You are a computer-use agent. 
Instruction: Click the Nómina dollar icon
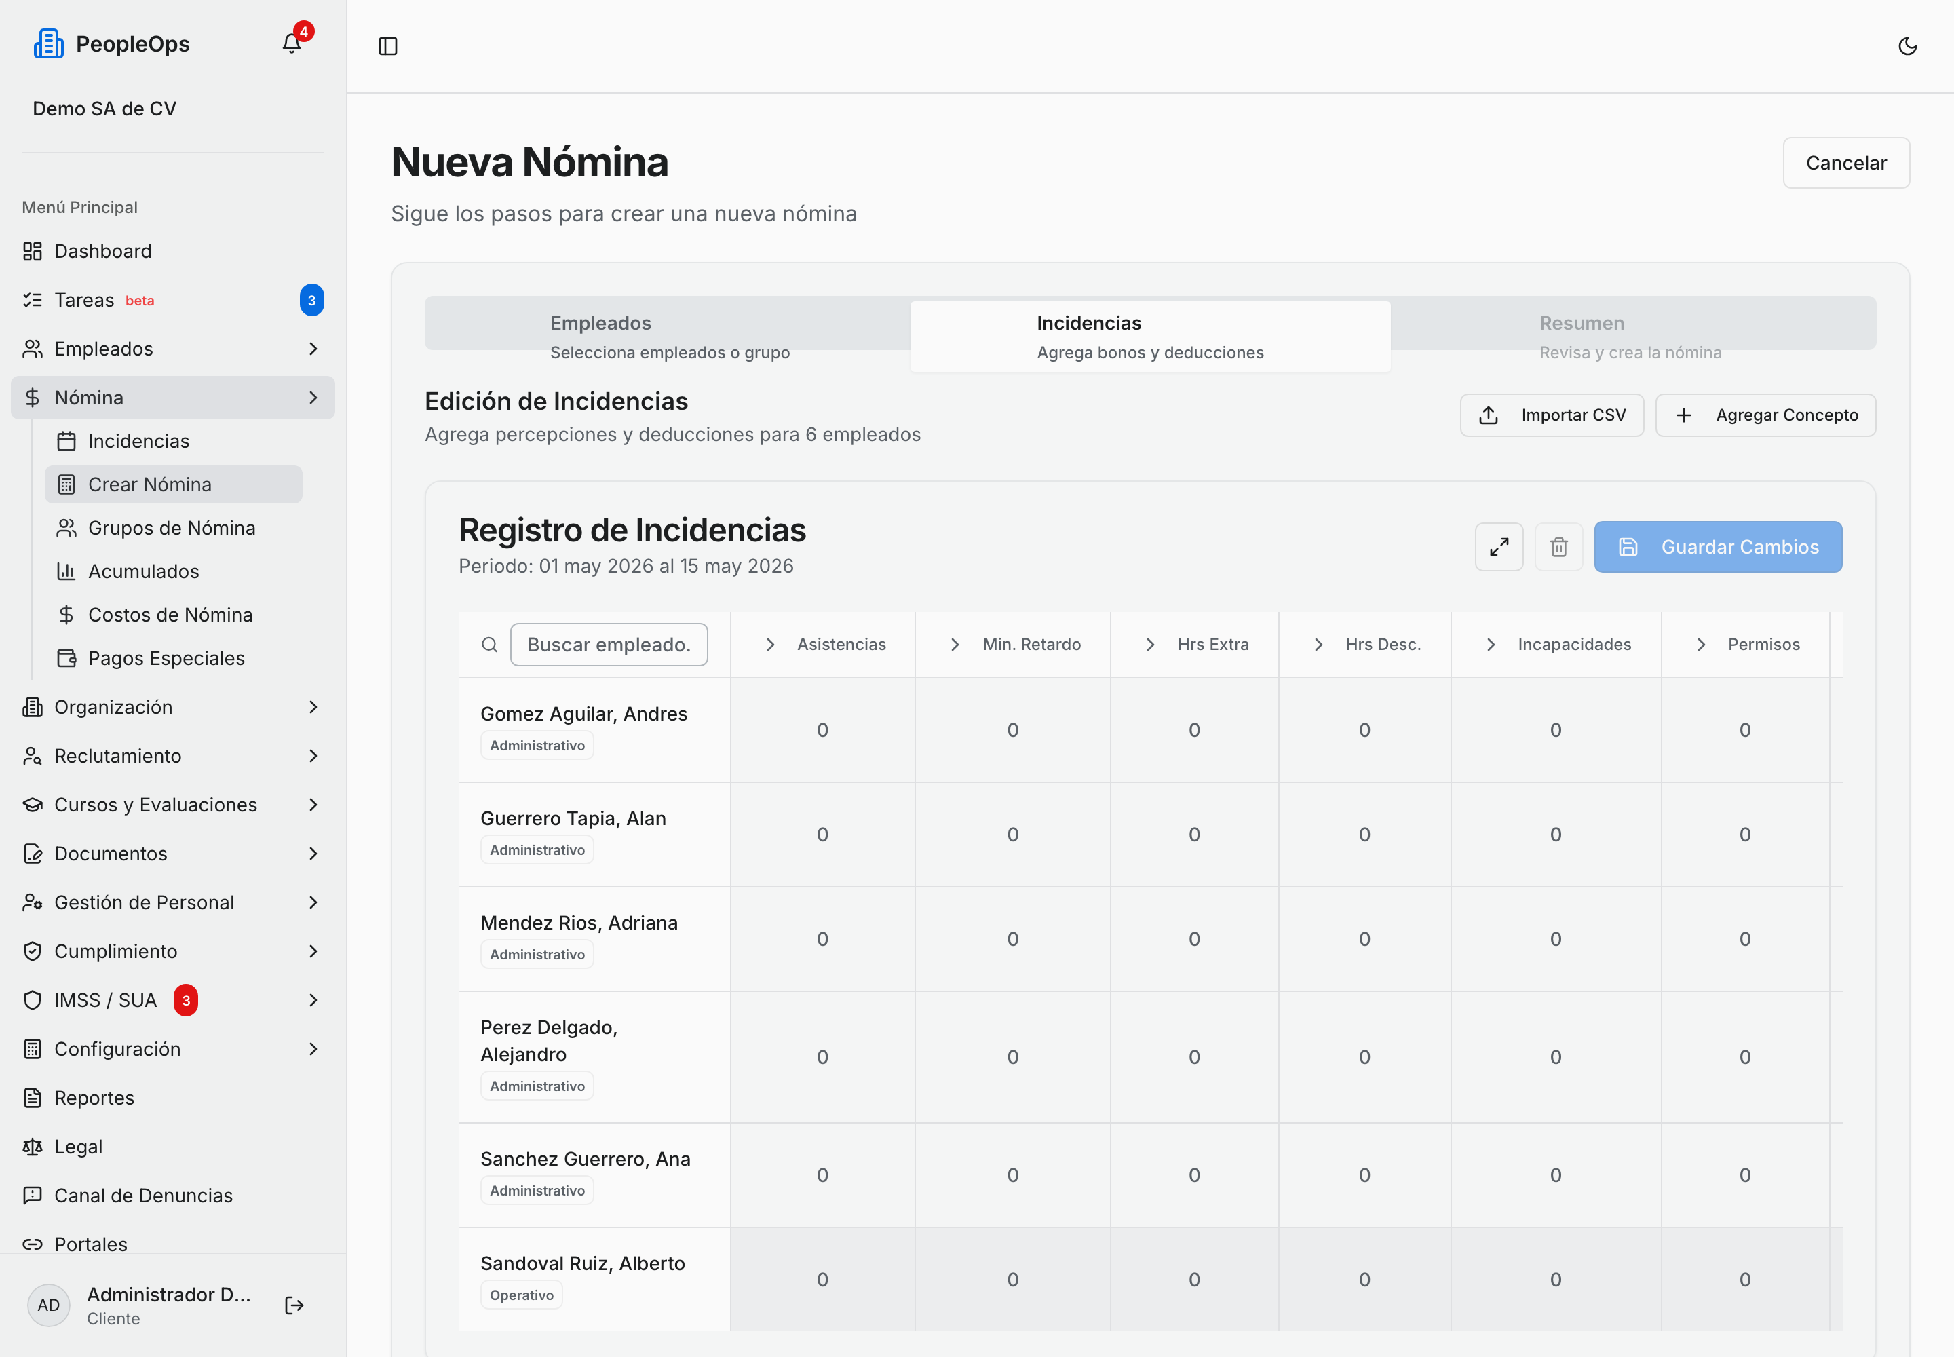[33, 398]
